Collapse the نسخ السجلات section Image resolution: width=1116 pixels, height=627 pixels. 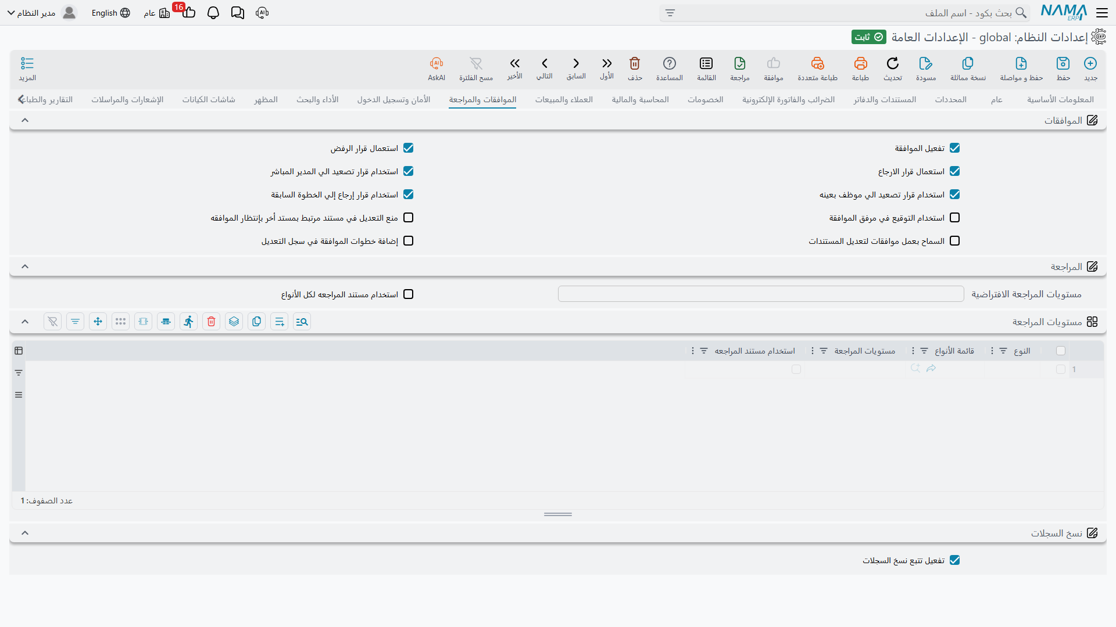click(x=25, y=533)
